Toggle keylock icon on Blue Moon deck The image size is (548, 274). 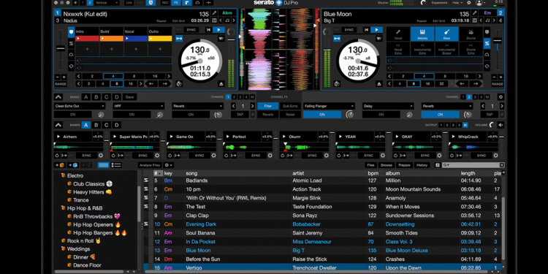pyautogui.click(x=337, y=39)
